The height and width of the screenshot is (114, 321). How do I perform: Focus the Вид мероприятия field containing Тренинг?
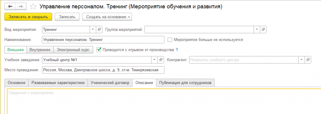point(66,30)
